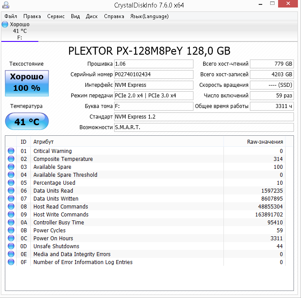
Task: Minimize the CrystalDiskInfo window
Action: coord(260,4)
